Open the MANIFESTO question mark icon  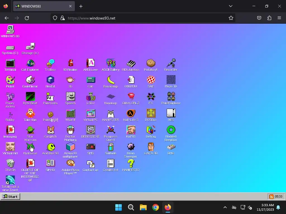click(131, 165)
